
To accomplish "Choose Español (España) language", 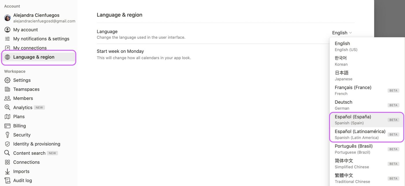I will tap(367, 120).
